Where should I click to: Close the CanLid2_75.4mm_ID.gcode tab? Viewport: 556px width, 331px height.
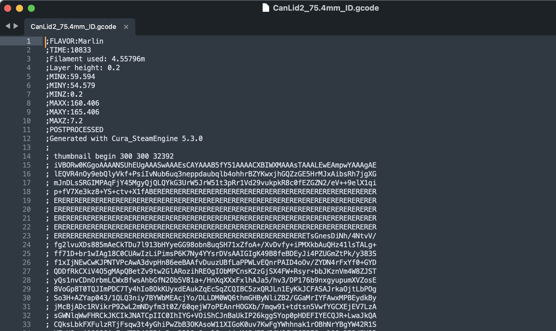(126, 27)
